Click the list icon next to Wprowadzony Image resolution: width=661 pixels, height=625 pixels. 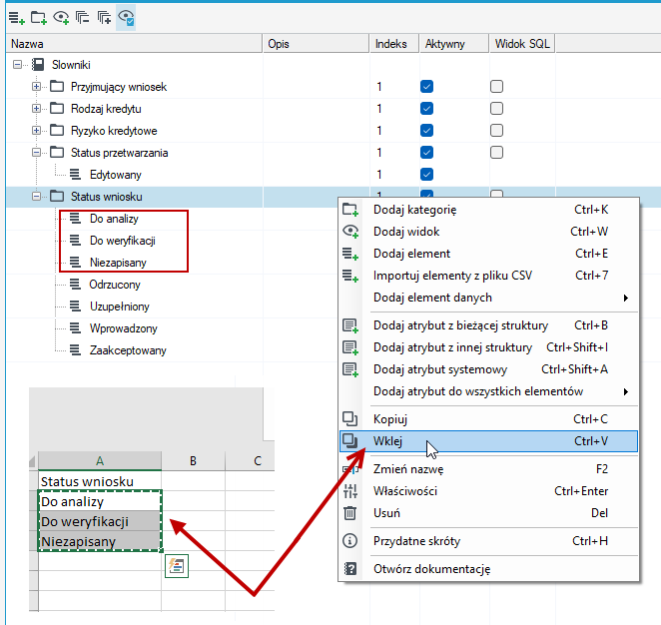click(75, 327)
